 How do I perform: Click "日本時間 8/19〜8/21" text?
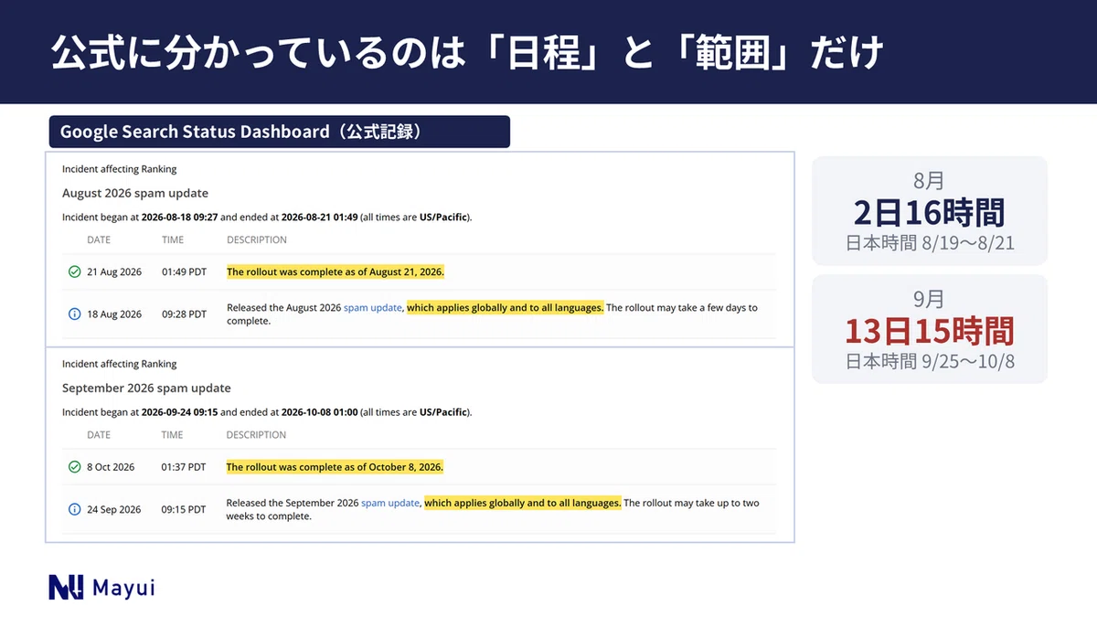930,243
